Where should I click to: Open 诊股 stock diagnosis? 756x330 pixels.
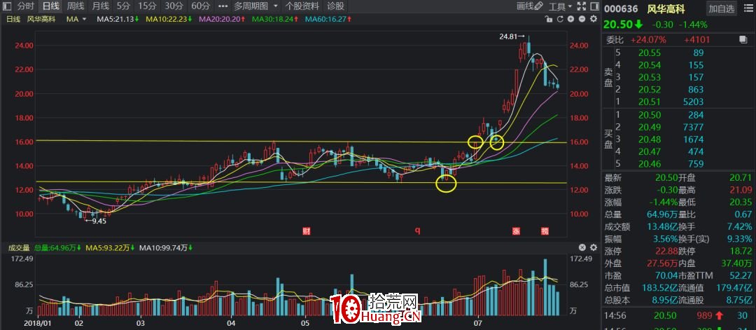point(336,6)
